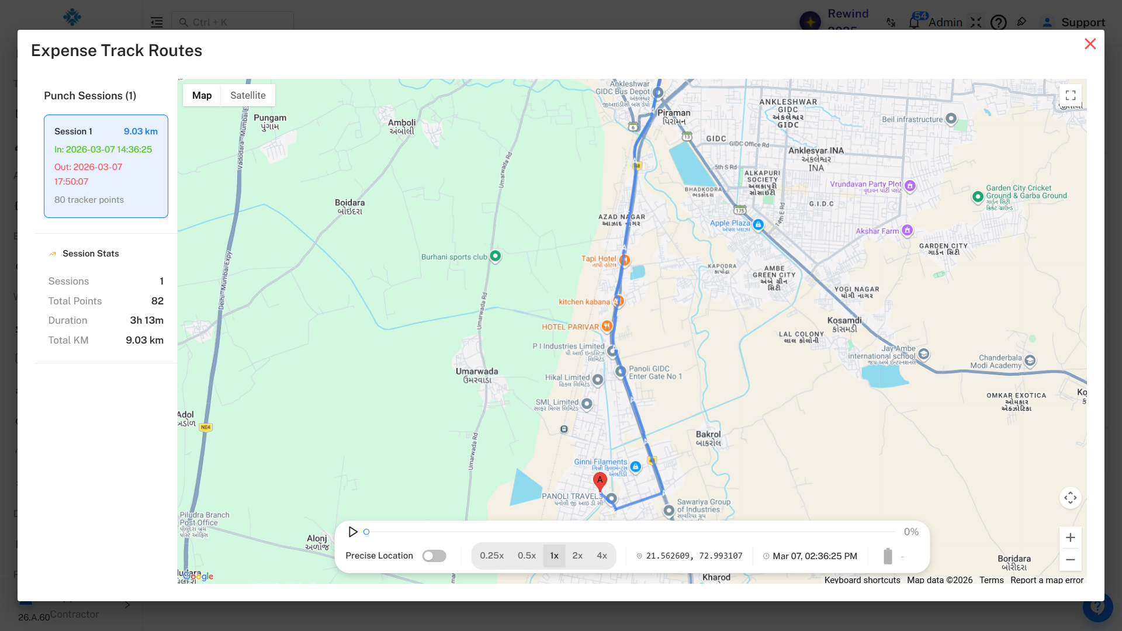This screenshot has height=631, width=1122.
Task: Click P I Industries Limited pin
Action: click(612, 351)
